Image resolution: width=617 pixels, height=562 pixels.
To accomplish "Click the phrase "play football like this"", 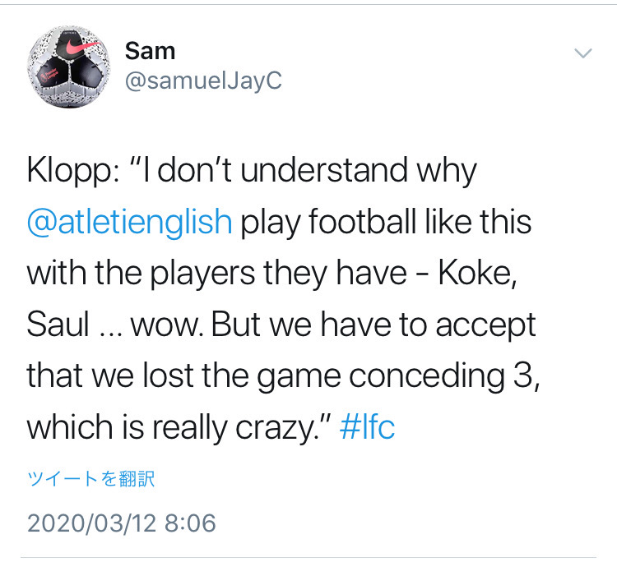I will click(386, 223).
